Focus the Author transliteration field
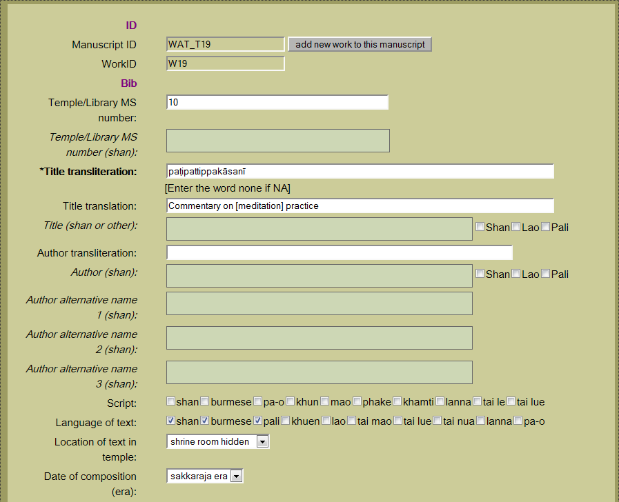The image size is (619, 502). [340, 252]
